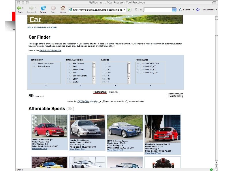
Task: Switch to the Thumbnails view
Action: click(x=100, y=92)
